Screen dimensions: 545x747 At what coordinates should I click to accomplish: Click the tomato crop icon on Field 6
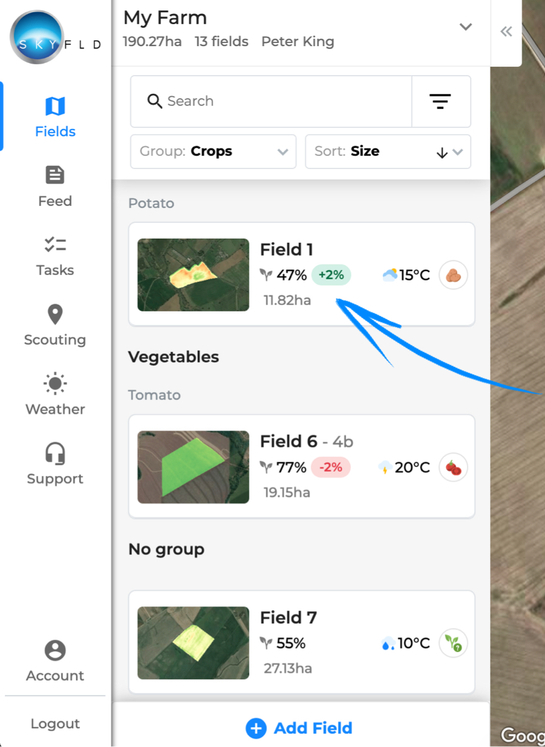point(453,467)
